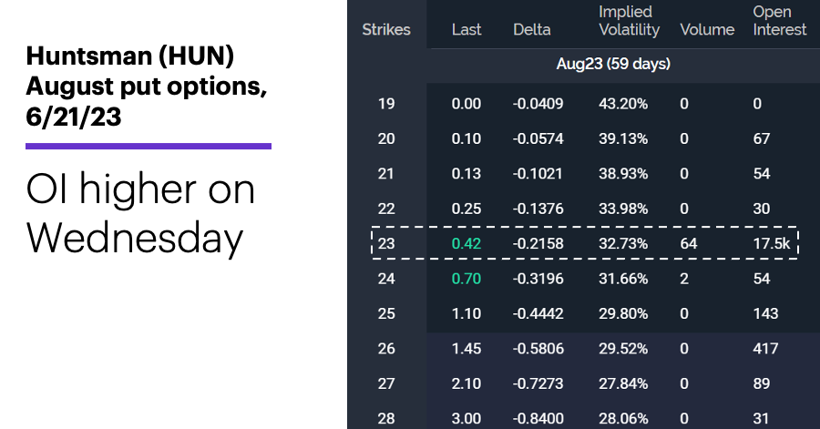Screen dimensions: 820x429
Task: Click the Strikes column header
Action: point(386,30)
